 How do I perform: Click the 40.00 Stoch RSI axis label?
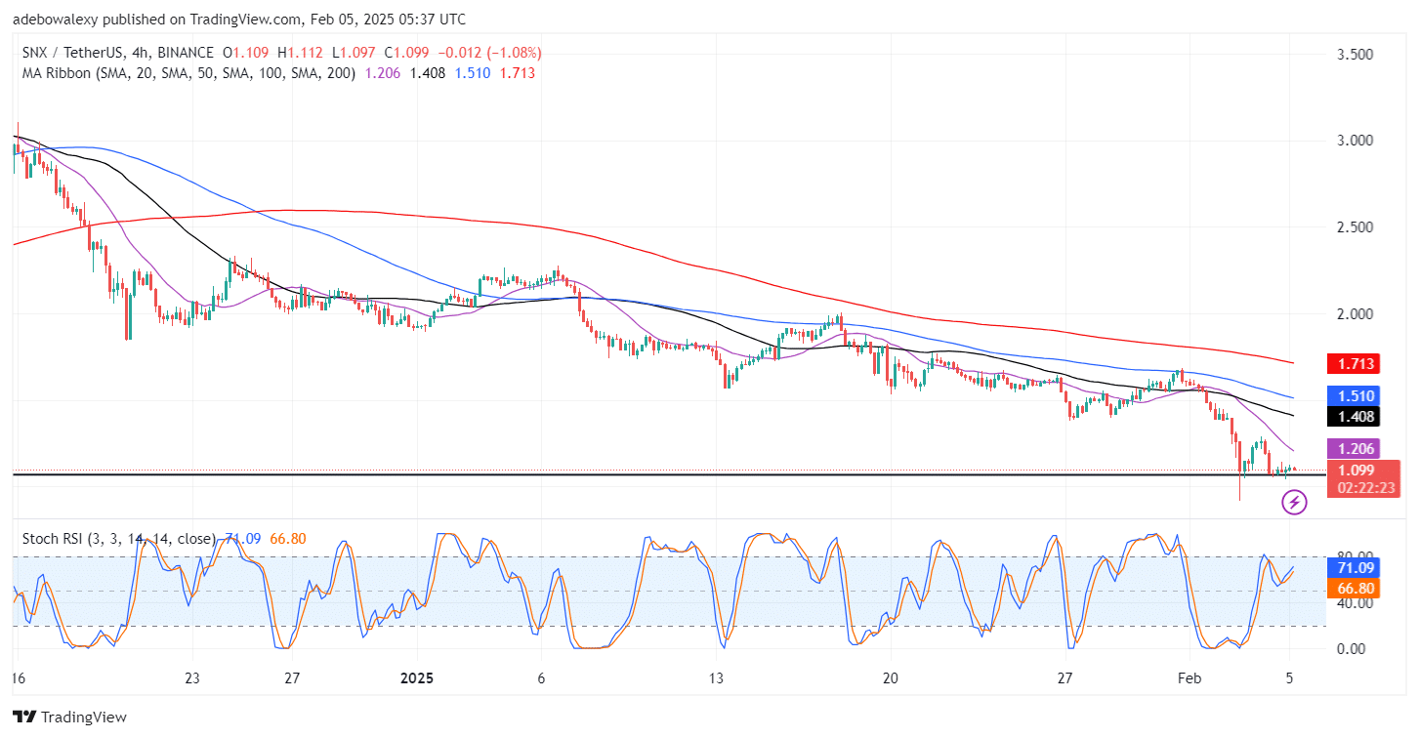point(1356,603)
